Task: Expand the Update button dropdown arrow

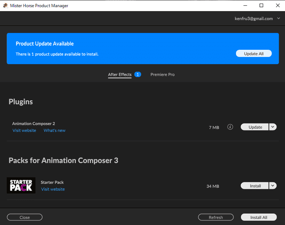Action: pyautogui.click(x=273, y=127)
